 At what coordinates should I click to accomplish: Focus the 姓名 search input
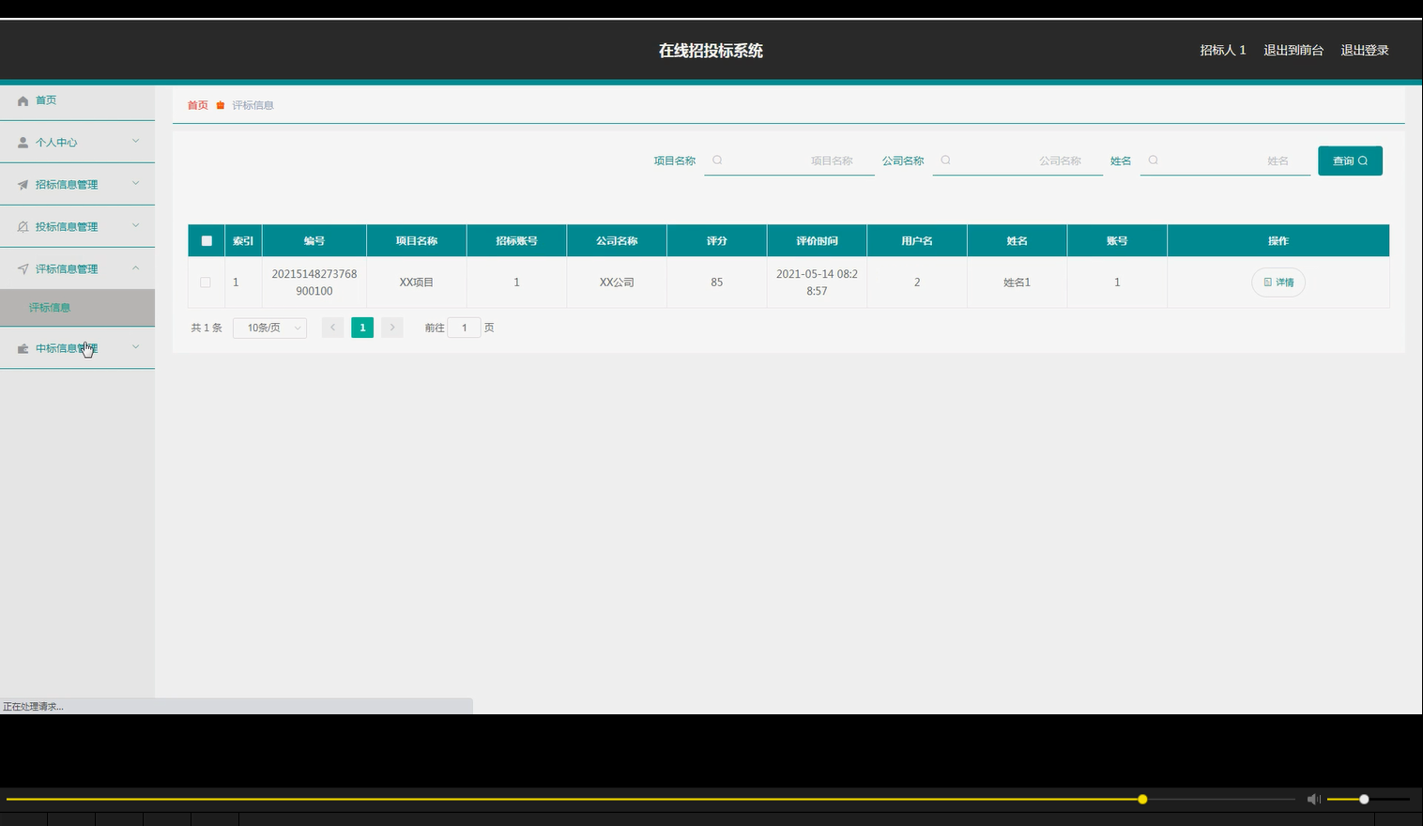1225,161
